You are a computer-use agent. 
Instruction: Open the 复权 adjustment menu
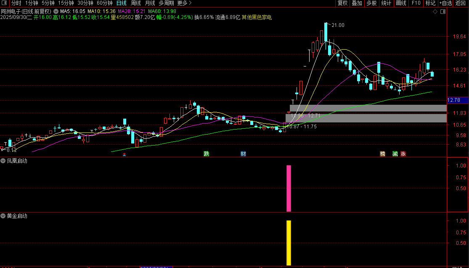point(342,3)
